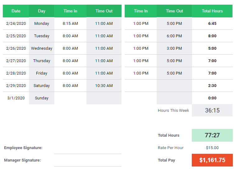
Task: Click Monday's 8:15 AM time in cell
Action: click(70, 24)
